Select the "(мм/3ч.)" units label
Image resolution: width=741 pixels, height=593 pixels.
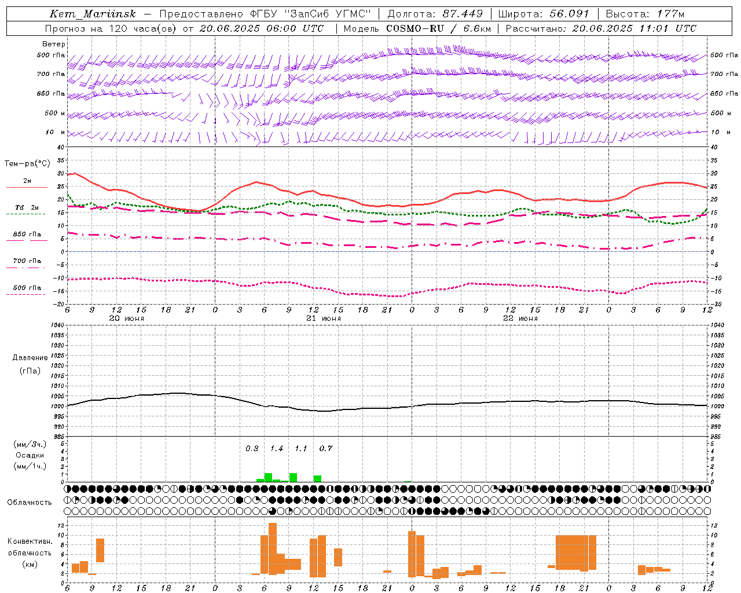tap(30, 444)
